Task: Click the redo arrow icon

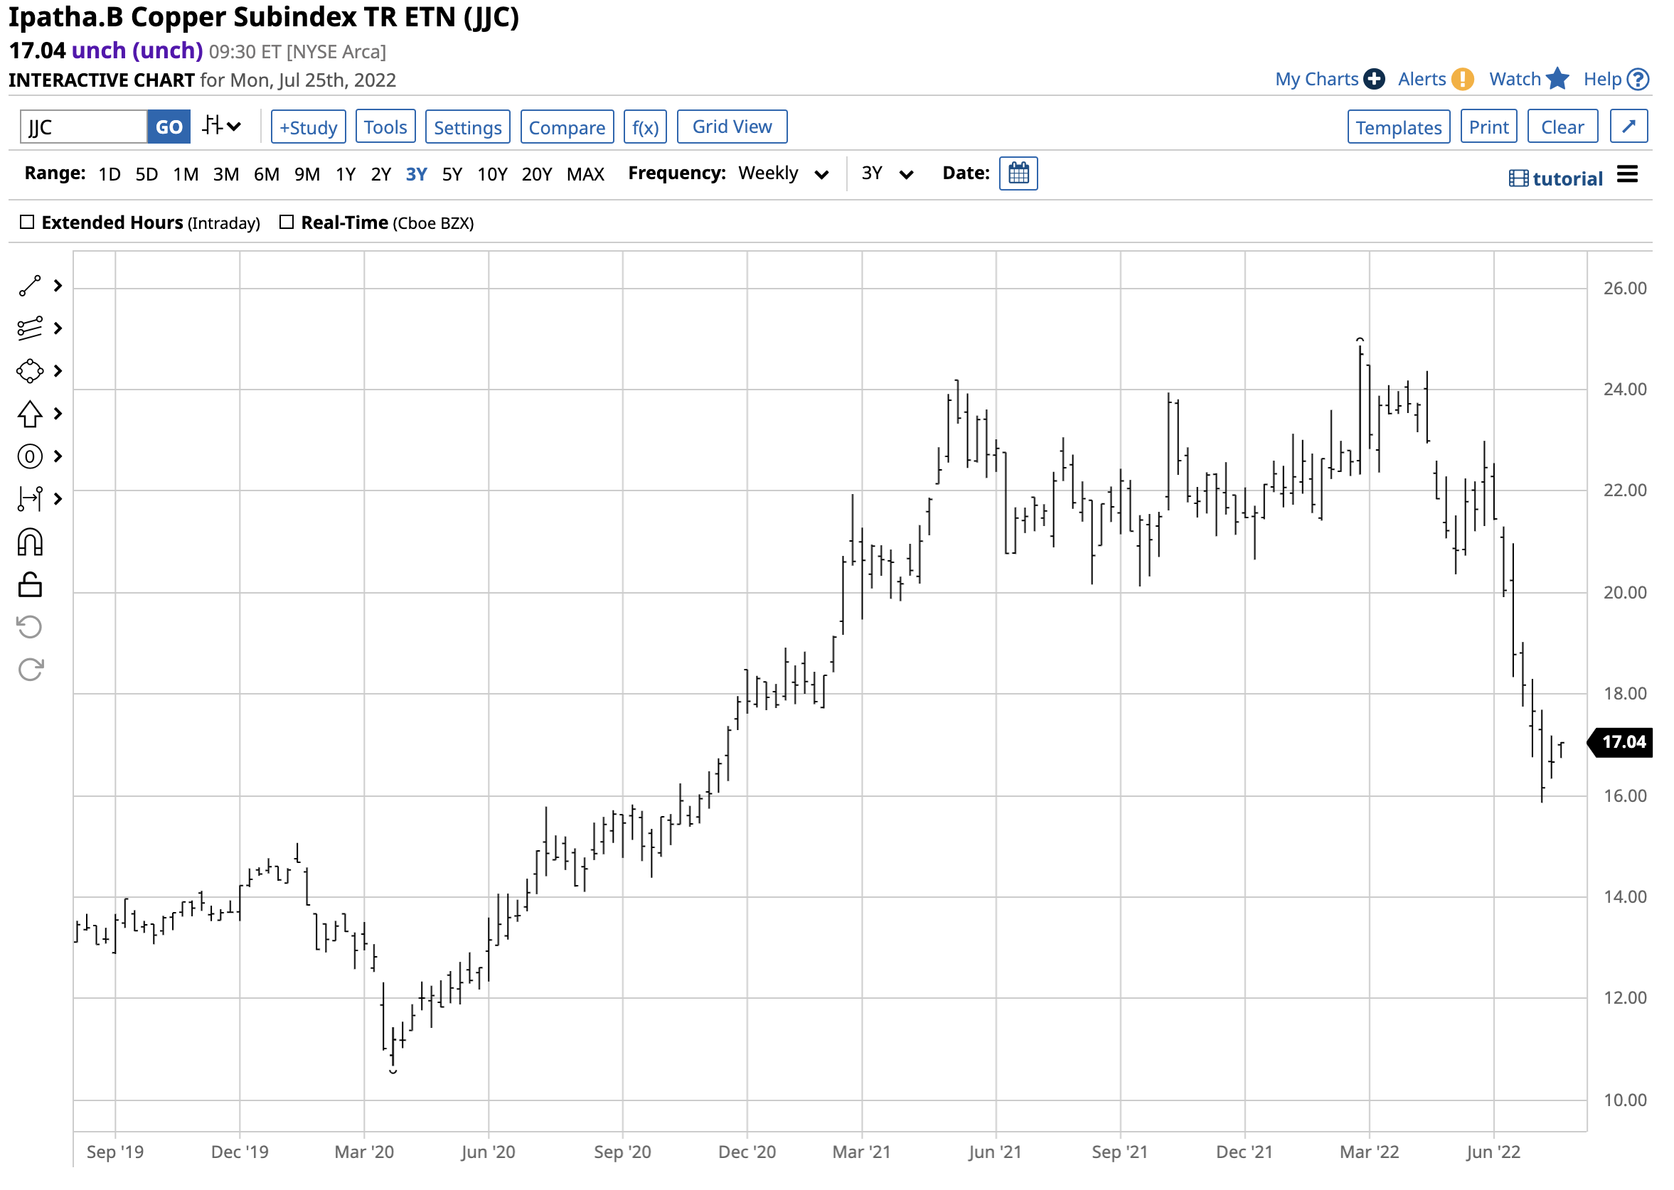Action: coord(30,670)
